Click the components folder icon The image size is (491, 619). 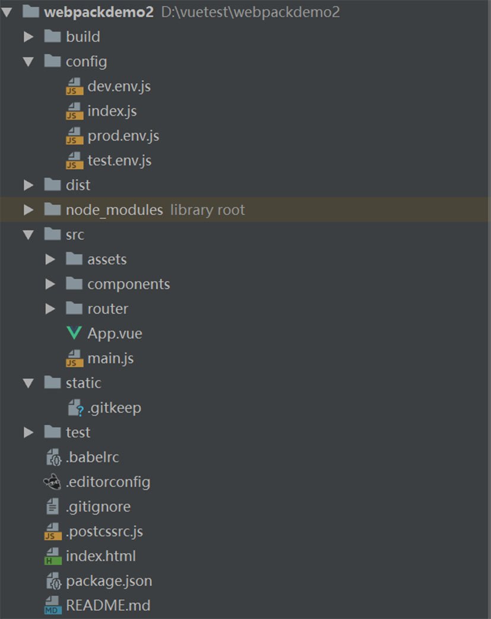tap(74, 284)
